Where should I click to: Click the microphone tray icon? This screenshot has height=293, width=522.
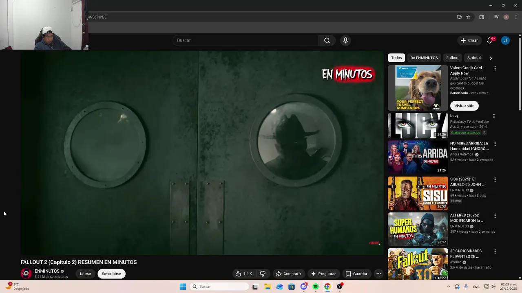(466, 287)
